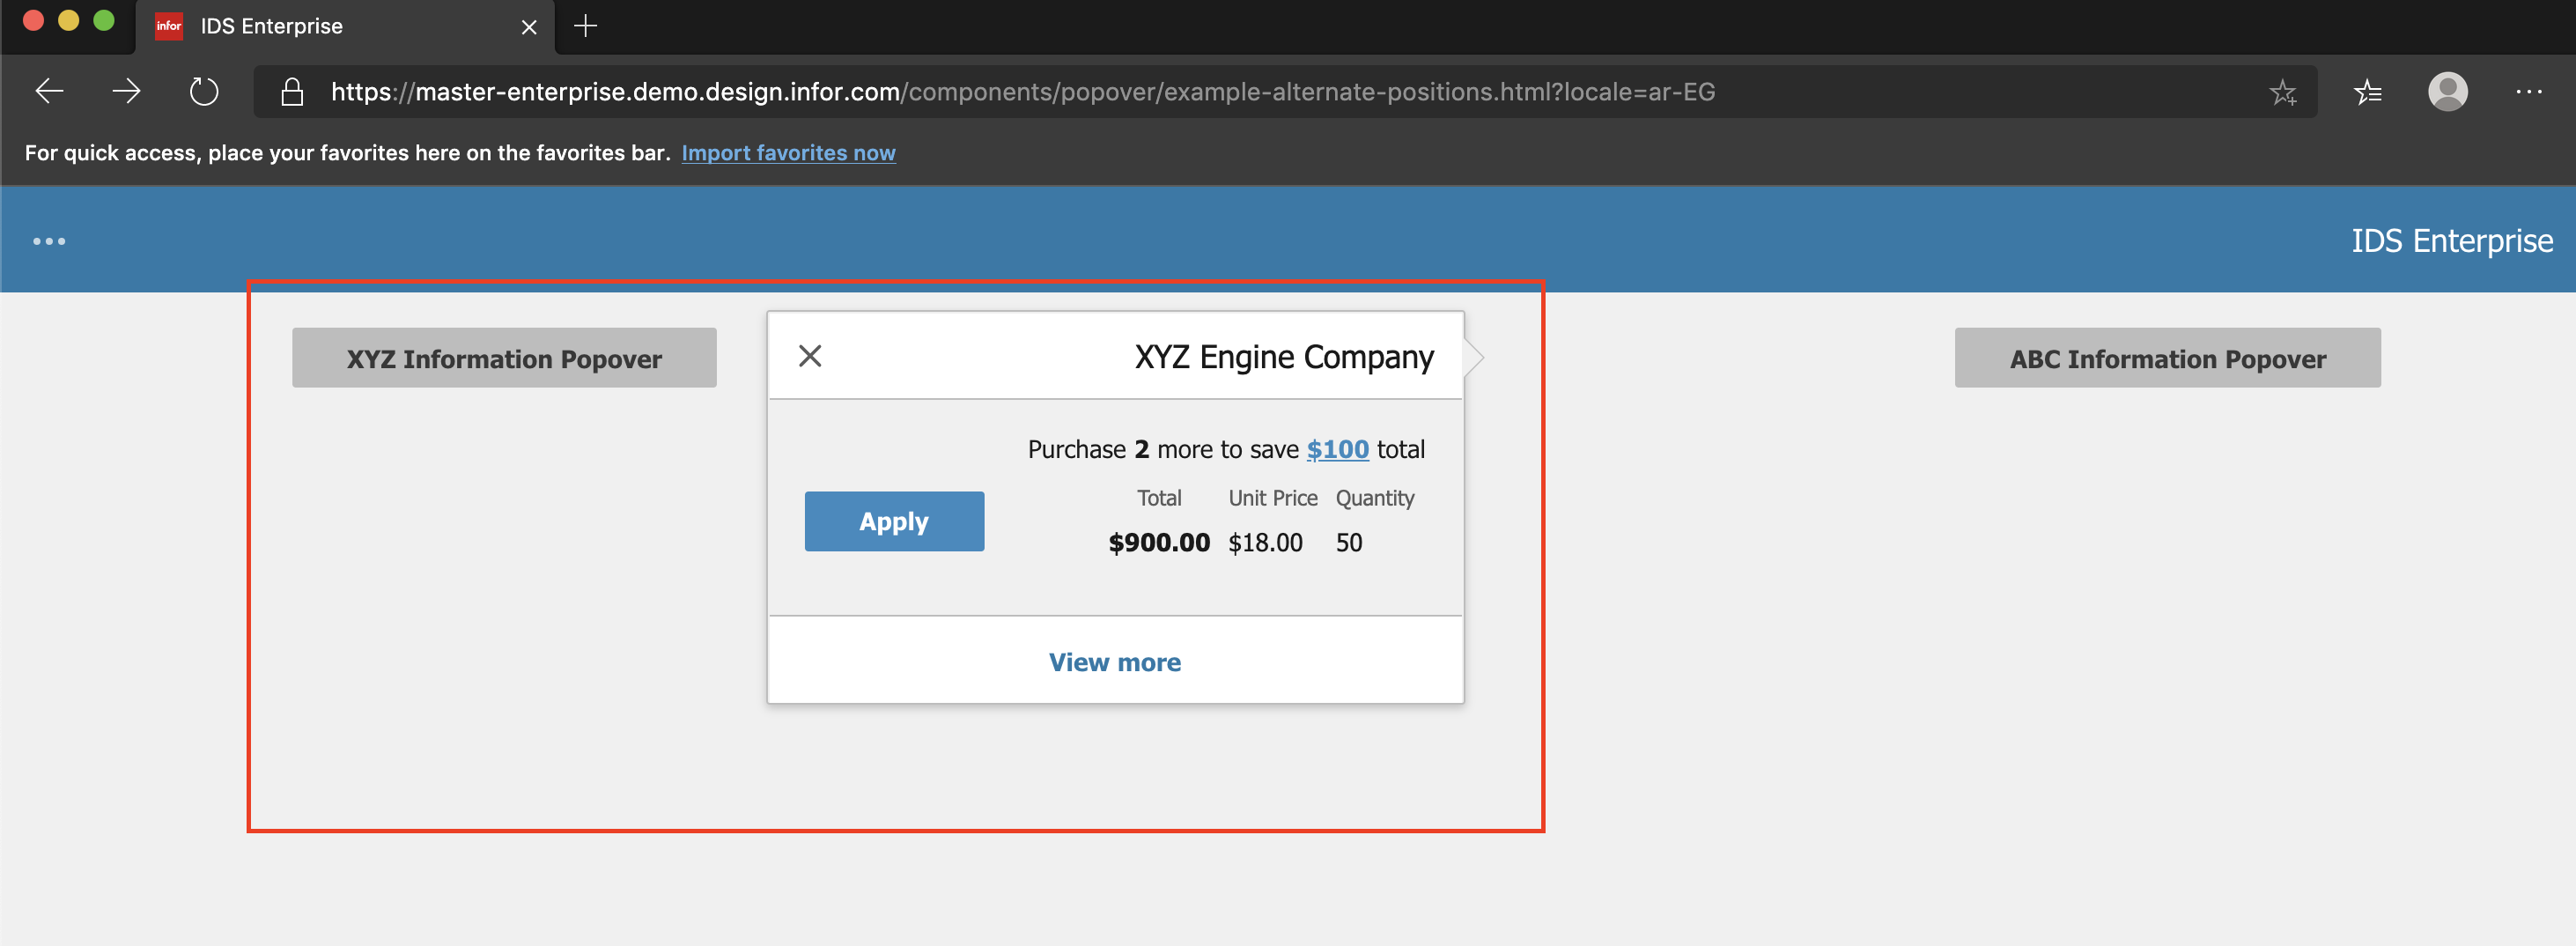Image resolution: width=2576 pixels, height=946 pixels.
Task: Open a new browser tab
Action: point(586,26)
